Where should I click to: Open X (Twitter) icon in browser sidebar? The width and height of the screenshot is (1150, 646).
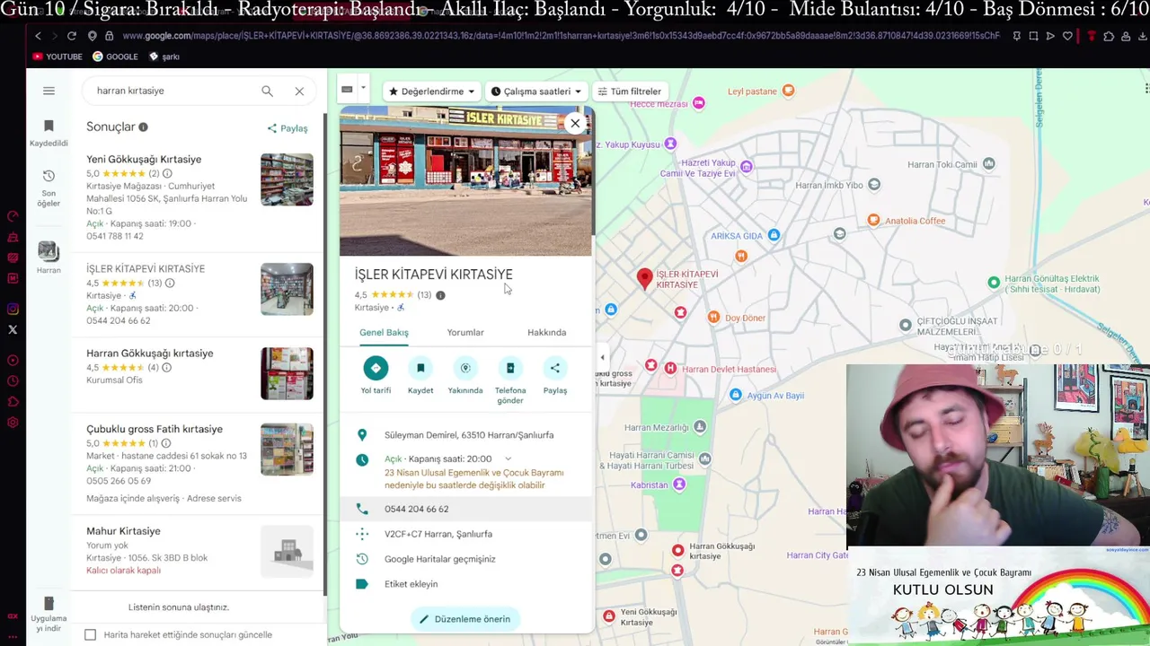tap(13, 330)
